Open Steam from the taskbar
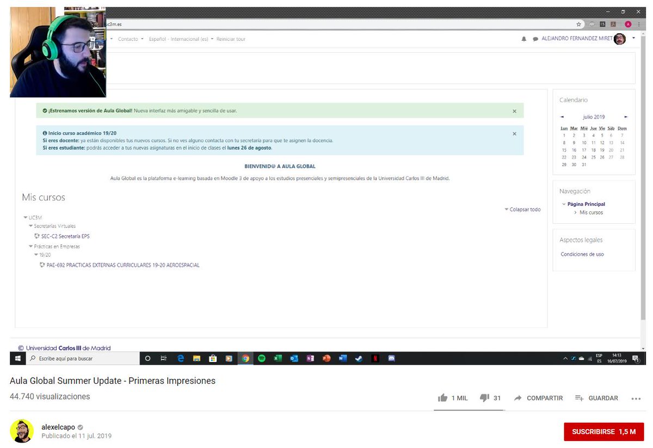653x448 pixels. [359, 359]
